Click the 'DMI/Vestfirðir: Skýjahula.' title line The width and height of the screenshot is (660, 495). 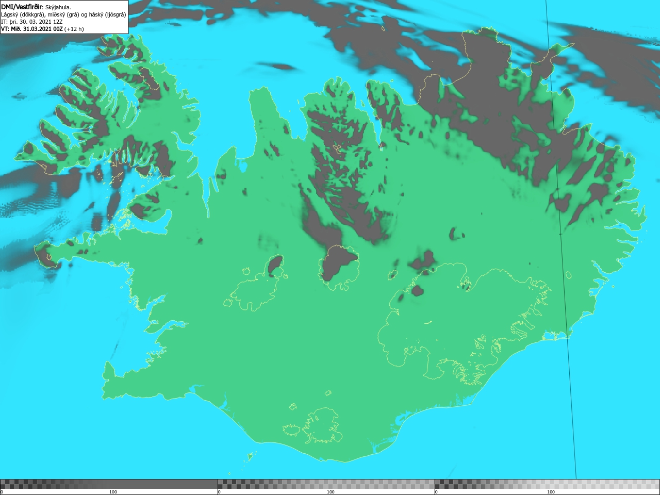pyautogui.click(x=36, y=7)
